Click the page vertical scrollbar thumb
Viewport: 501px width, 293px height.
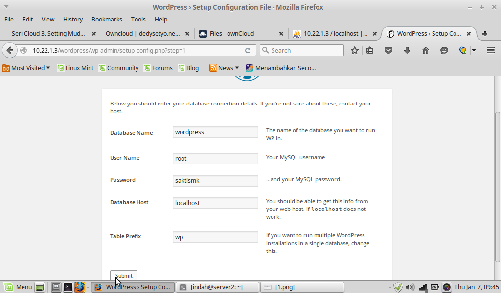click(x=498, y=187)
